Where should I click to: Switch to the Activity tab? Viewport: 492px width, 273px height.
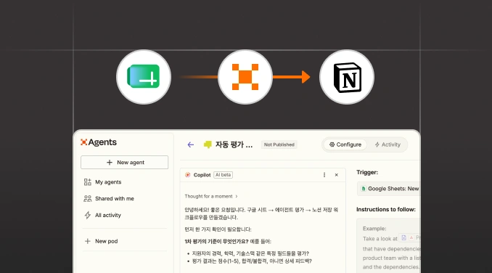tap(388, 144)
